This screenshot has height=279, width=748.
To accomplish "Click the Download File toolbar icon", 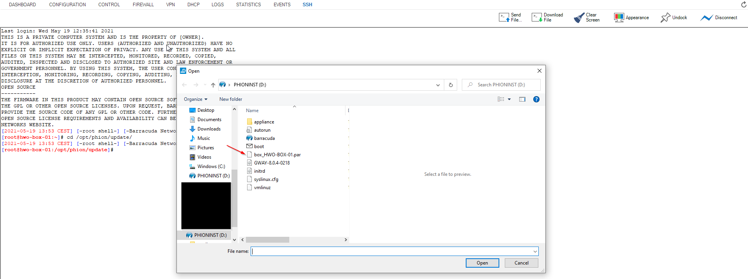I will (537, 18).
